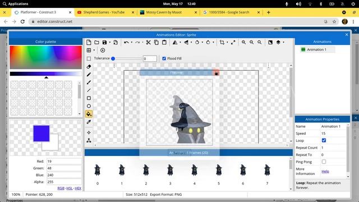This screenshot has height=202, width=359.
Task: Rotate image clockwise
Action: (x=208, y=43)
